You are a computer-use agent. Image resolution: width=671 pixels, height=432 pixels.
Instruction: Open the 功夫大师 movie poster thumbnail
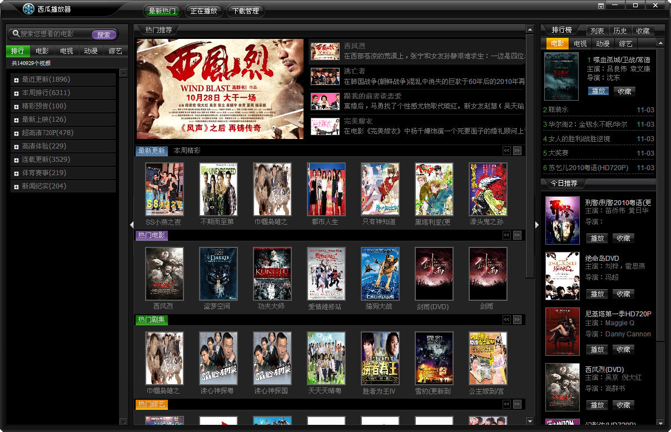tap(272, 274)
